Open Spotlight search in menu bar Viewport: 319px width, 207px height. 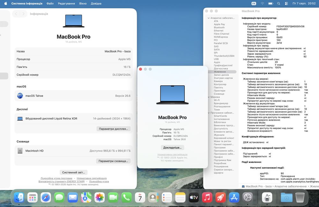278,4
